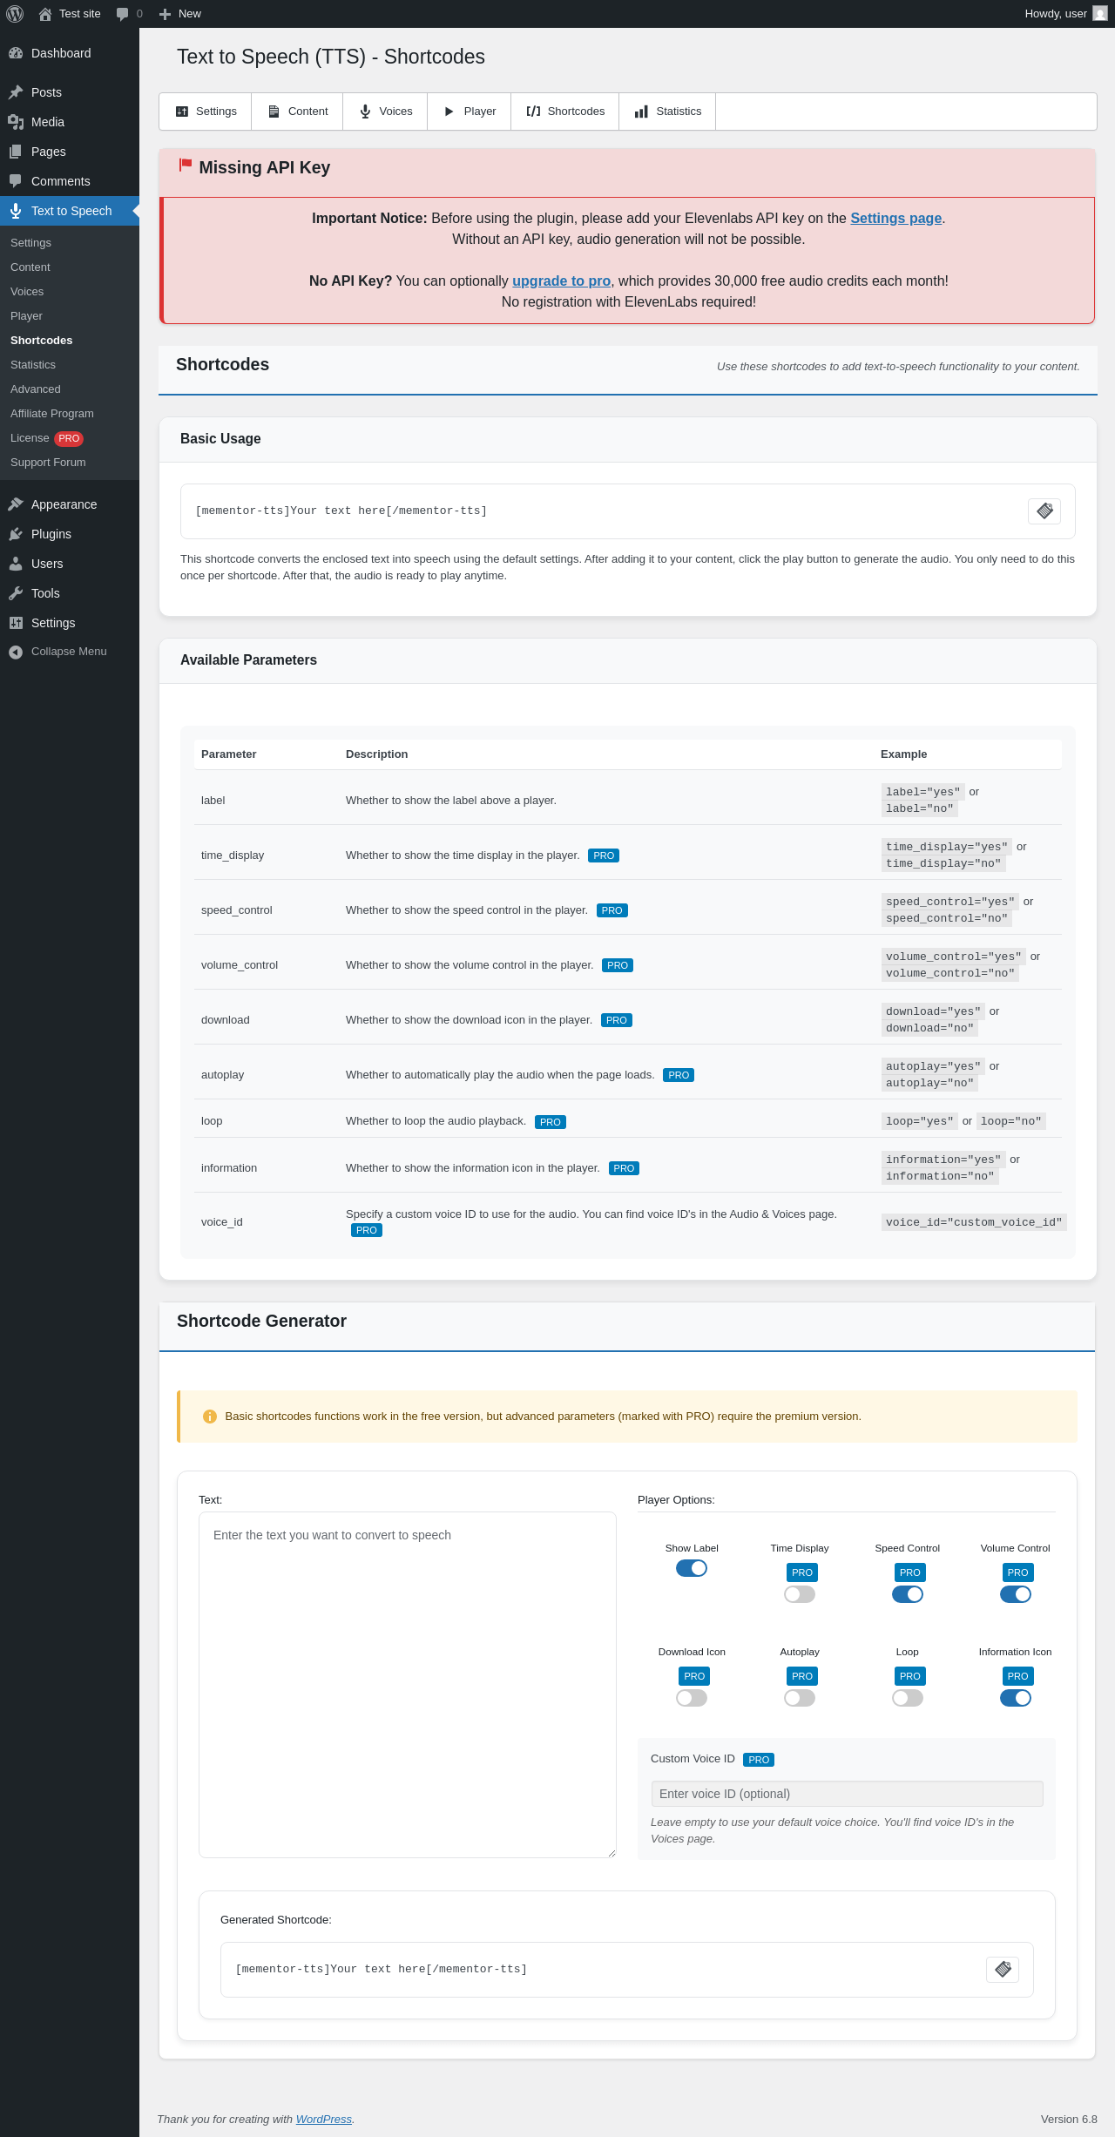Click the autoplay="no" example code
Viewport: 1115px width, 2137px height.
tap(929, 1083)
